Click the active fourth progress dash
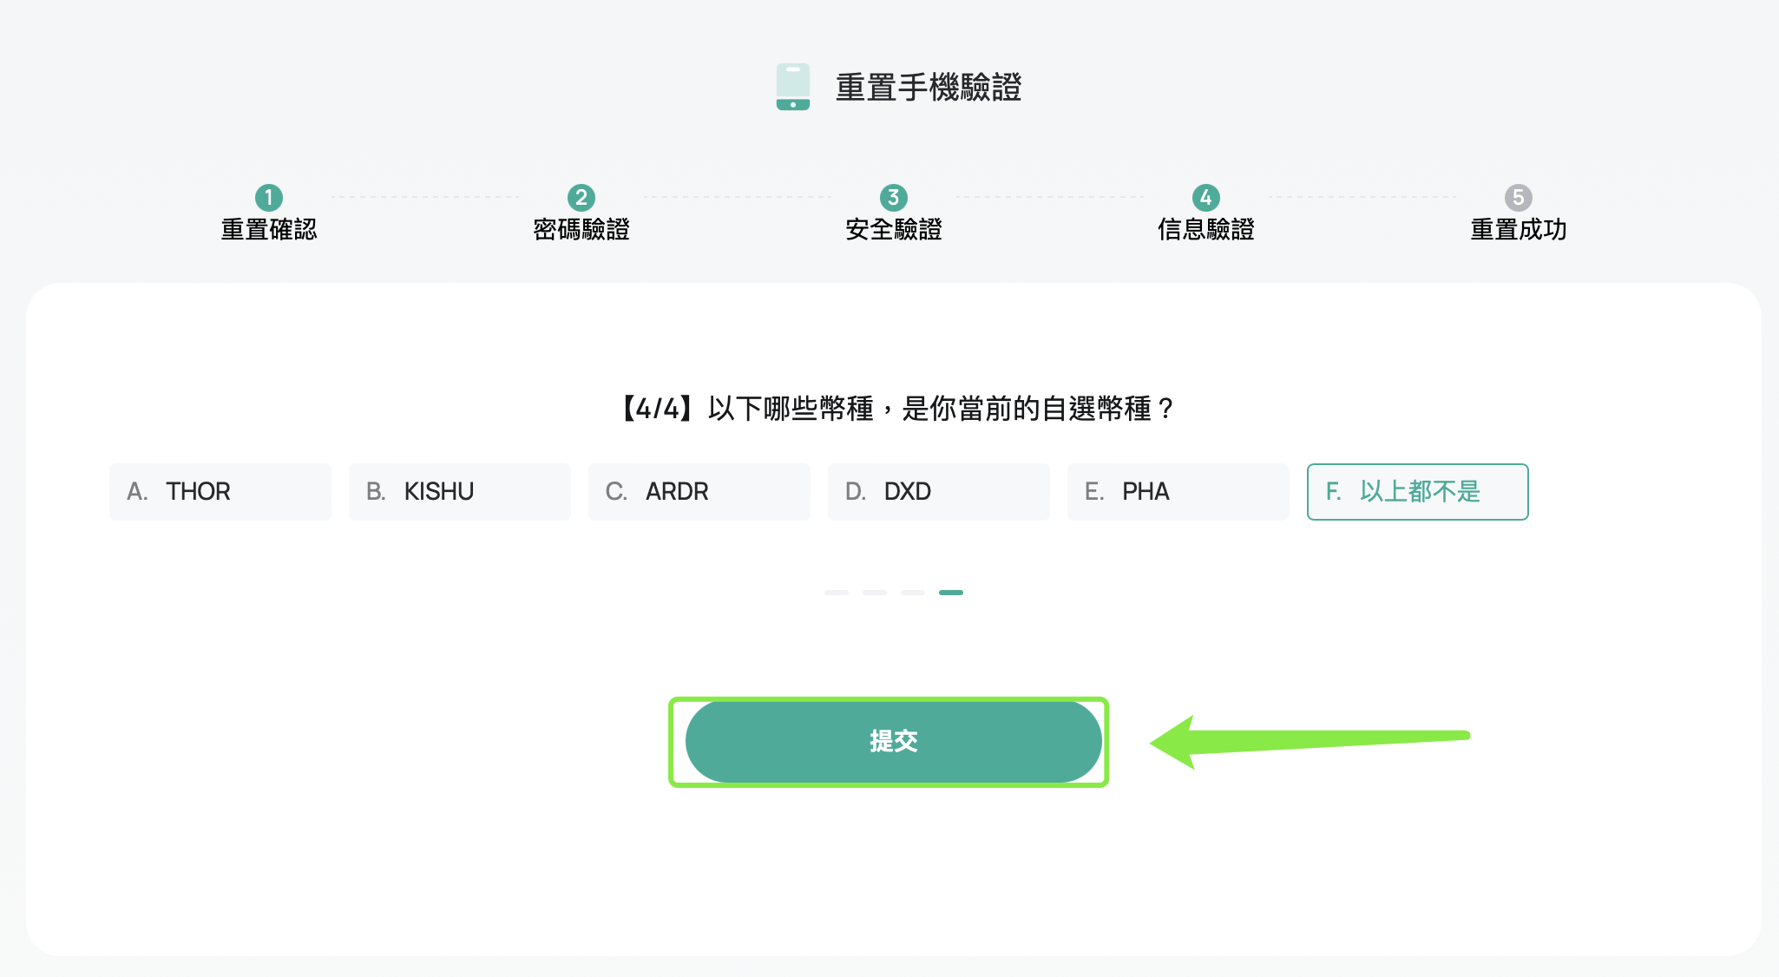Screen dimensions: 1779x977 951,593
